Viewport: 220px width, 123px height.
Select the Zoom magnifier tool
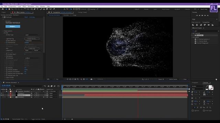[x=12, y=9]
